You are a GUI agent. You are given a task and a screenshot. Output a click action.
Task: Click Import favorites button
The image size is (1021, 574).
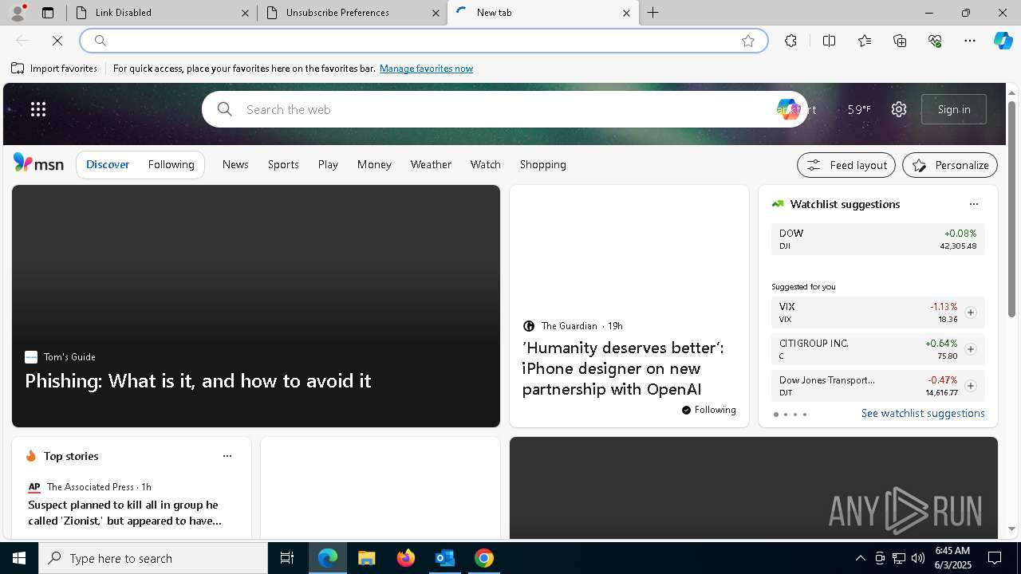(54, 69)
